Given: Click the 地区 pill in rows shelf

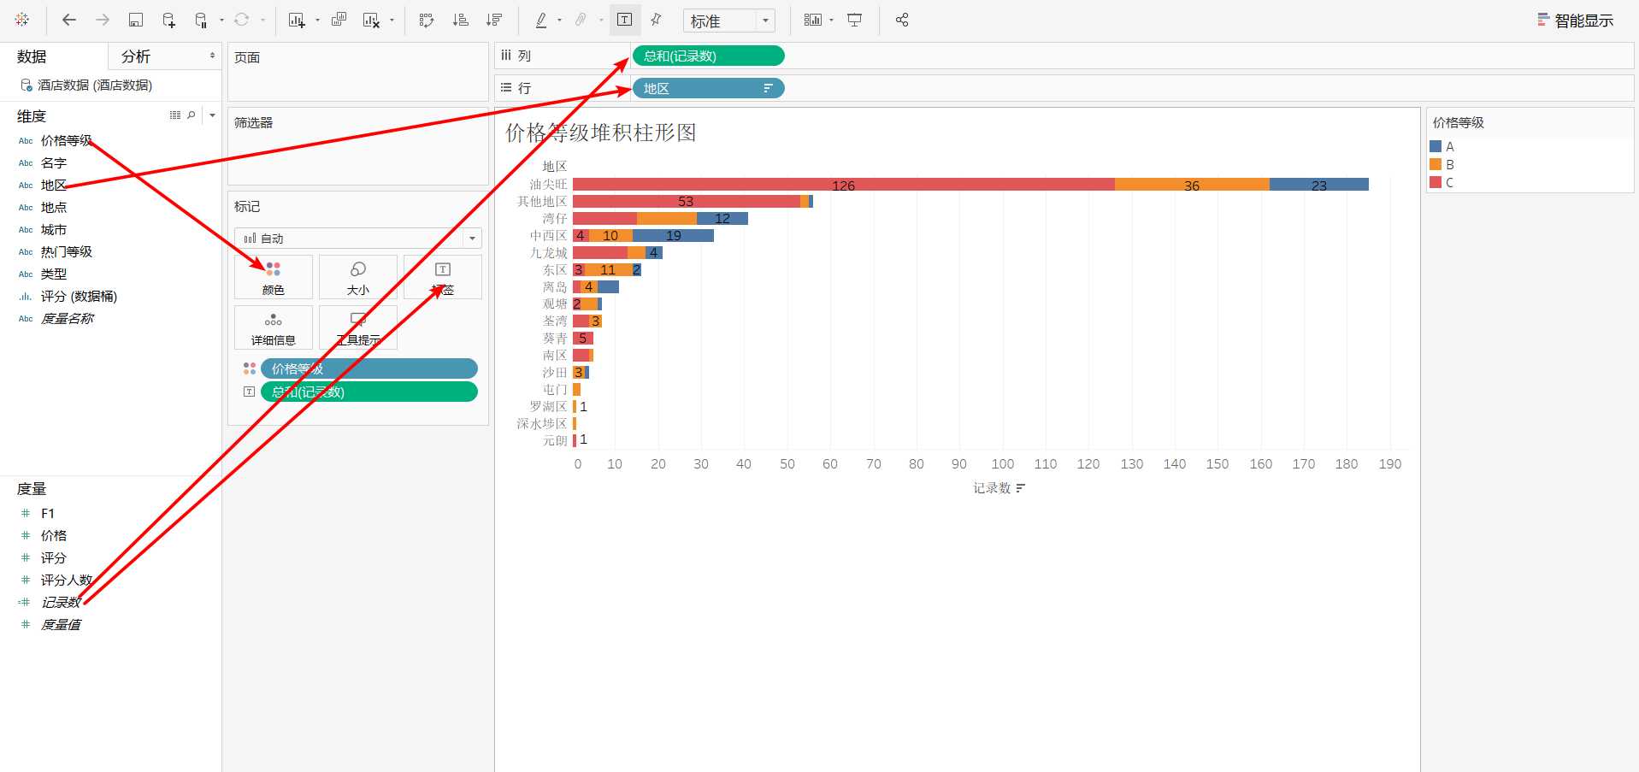Looking at the screenshot, I should [x=708, y=88].
